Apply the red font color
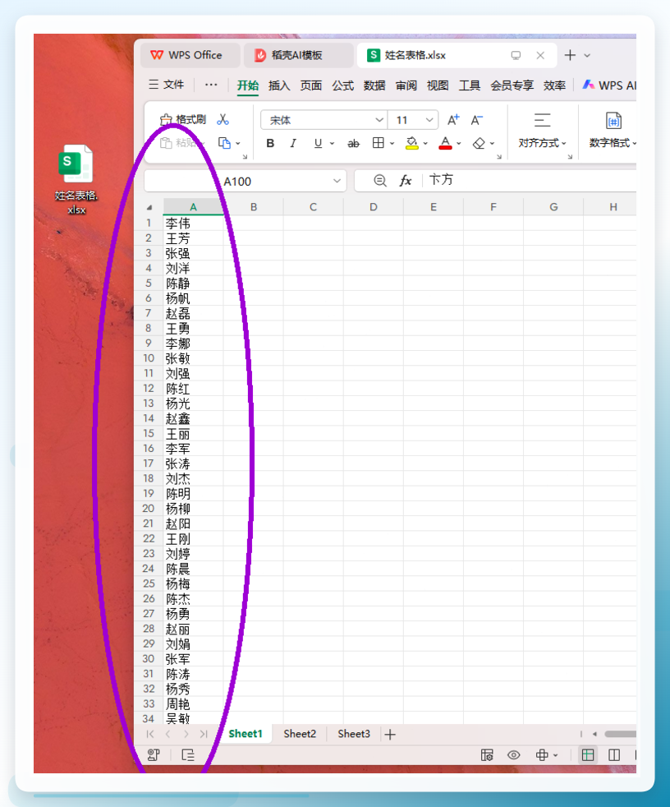Image resolution: width=670 pixels, height=807 pixels. (x=445, y=143)
